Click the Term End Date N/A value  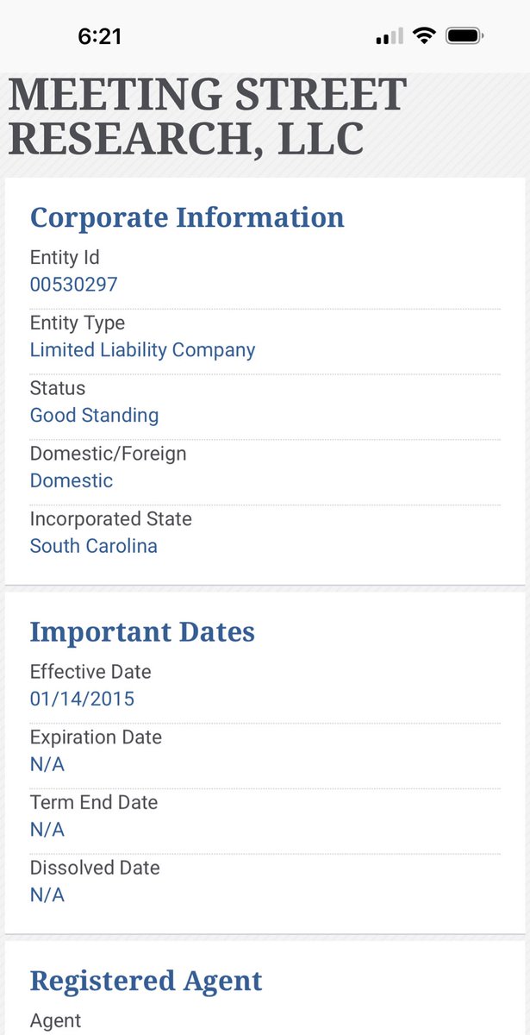tap(47, 830)
